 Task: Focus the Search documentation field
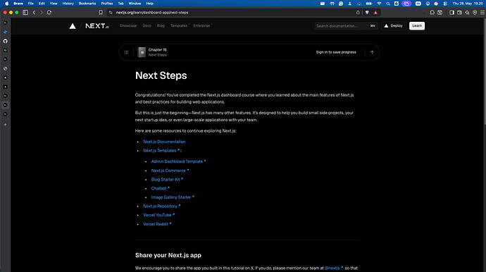(346, 26)
